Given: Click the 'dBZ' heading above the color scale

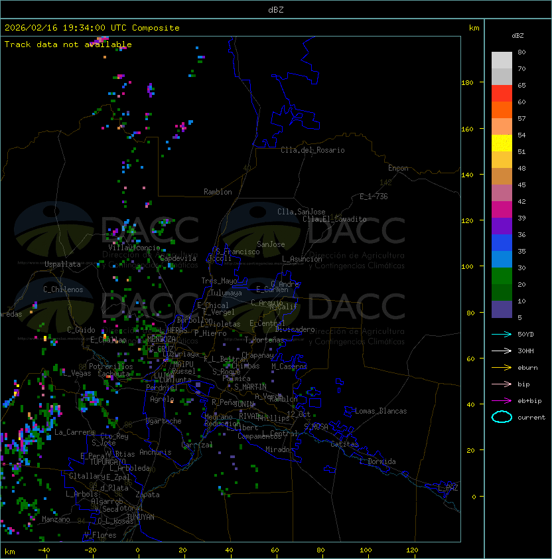Looking at the screenshot, I should coord(517,36).
